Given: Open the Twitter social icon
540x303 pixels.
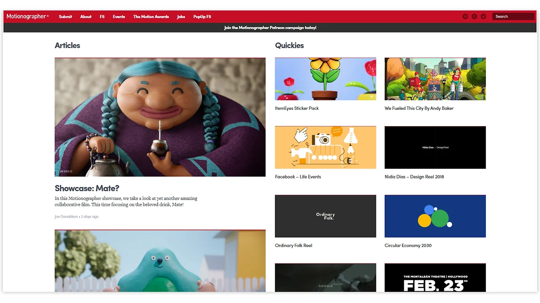Looking at the screenshot, I should point(483,16).
